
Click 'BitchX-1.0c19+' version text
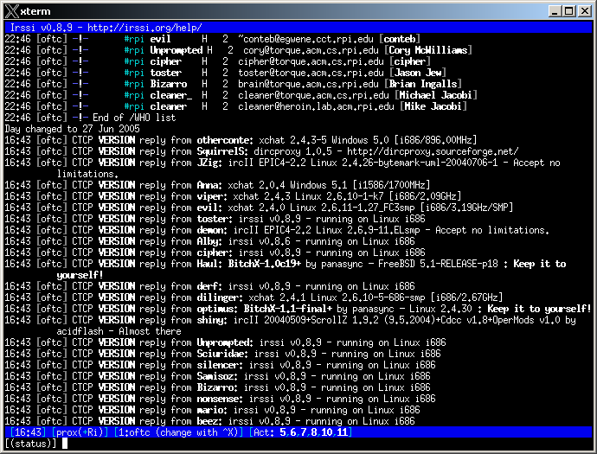click(x=264, y=264)
